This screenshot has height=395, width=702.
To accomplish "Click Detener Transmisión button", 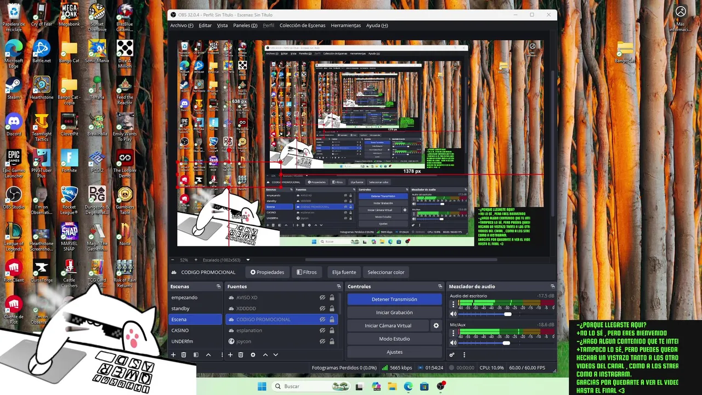I will (x=394, y=299).
